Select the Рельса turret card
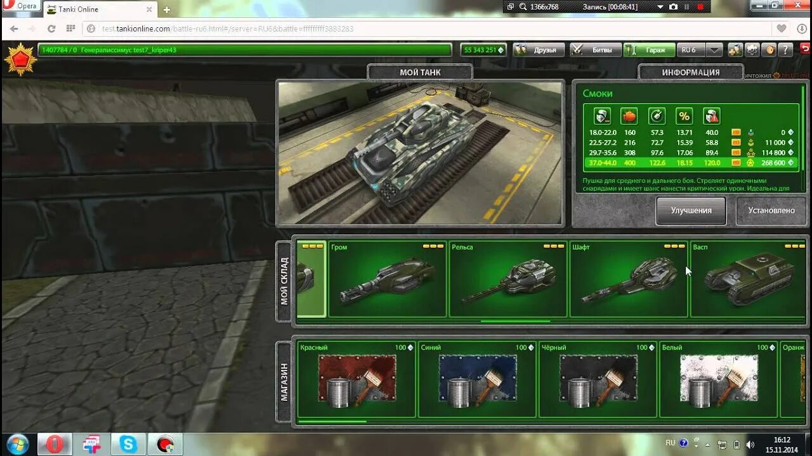 tap(507, 279)
